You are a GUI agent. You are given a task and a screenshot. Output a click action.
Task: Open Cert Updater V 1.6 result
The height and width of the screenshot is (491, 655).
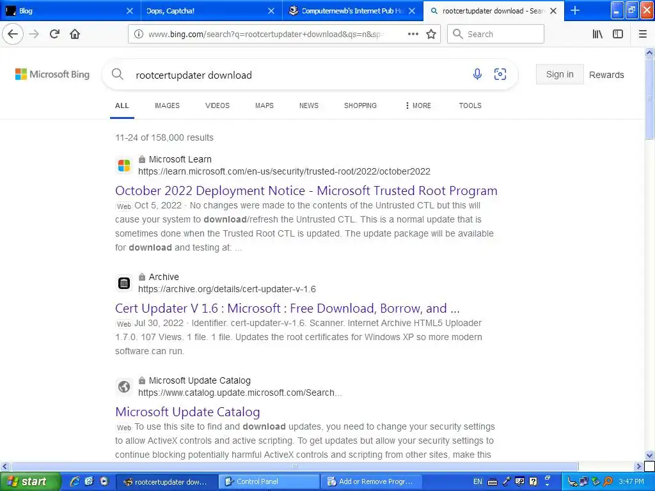click(x=287, y=309)
